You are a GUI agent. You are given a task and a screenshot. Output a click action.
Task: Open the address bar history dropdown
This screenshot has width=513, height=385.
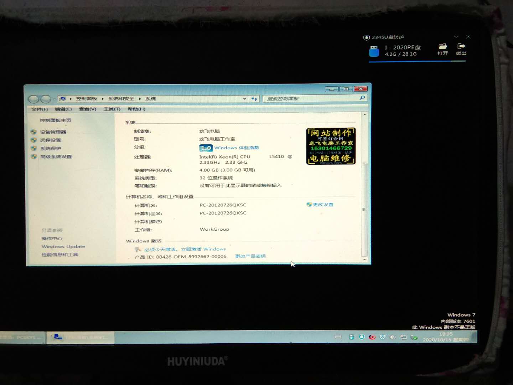pyautogui.click(x=244, y=99)
